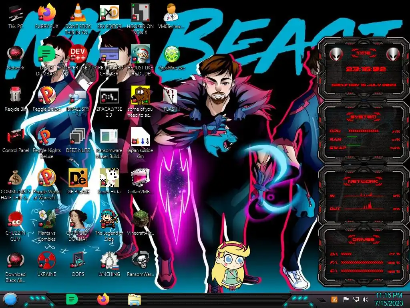Click the SYSTEM header in the widget
The height and width of the screenshot is (308, 410).
tap(364, 117)
